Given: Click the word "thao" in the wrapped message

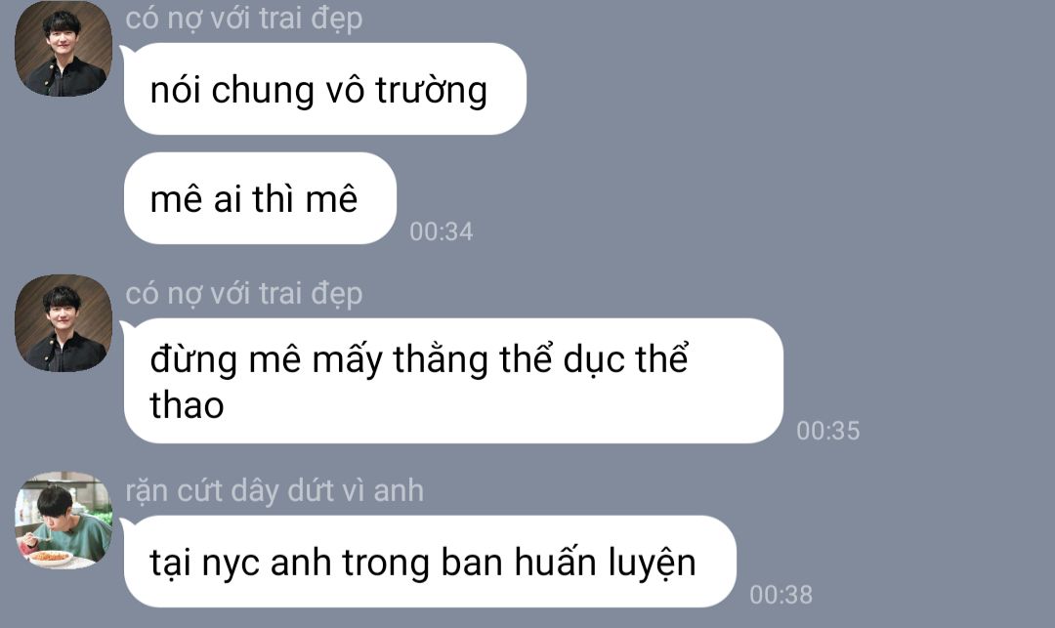Looking at the screenshot, I should coord(187,406).
